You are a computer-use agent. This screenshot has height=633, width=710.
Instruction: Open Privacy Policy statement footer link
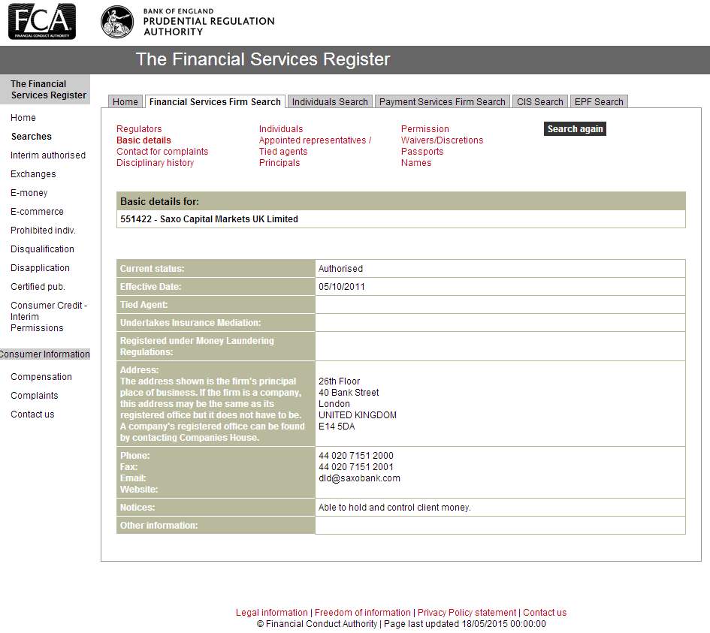click(467, 613)
